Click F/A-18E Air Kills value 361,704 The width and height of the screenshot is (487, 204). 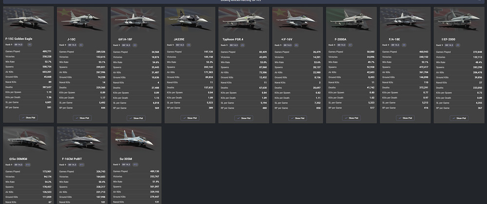click(x=423, y=72)
